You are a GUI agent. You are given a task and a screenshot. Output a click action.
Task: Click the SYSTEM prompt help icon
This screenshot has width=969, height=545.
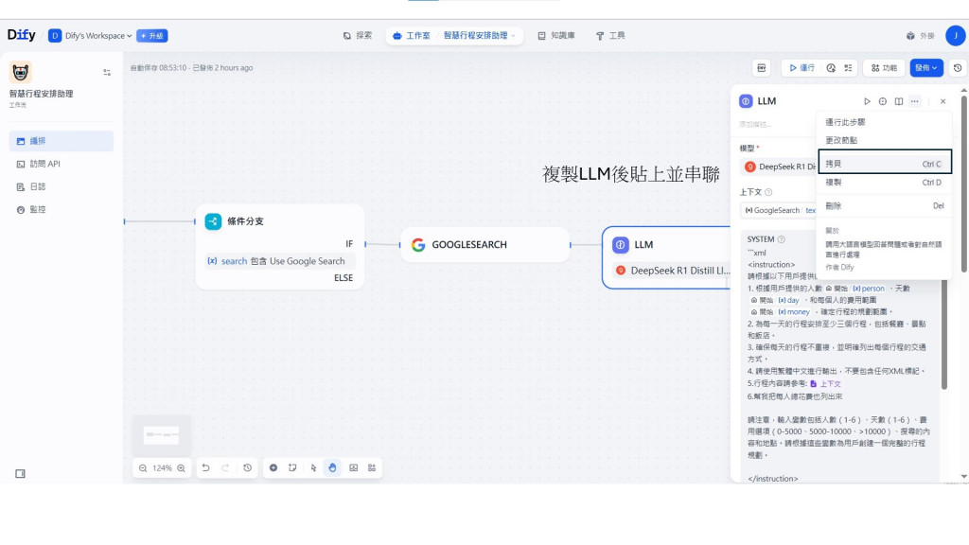pyautogui.click(x=781, y=239)
